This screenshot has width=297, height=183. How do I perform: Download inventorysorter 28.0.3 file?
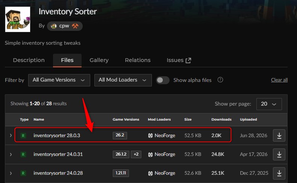(279, 136)
